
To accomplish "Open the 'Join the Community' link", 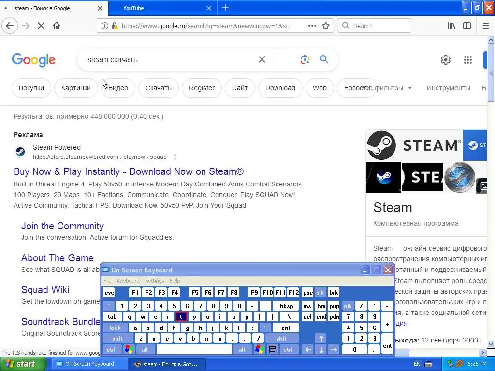I will [x=62, y=226].
